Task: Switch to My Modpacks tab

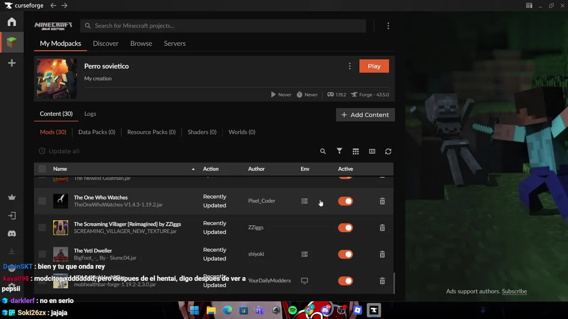Action: [60, 43]
